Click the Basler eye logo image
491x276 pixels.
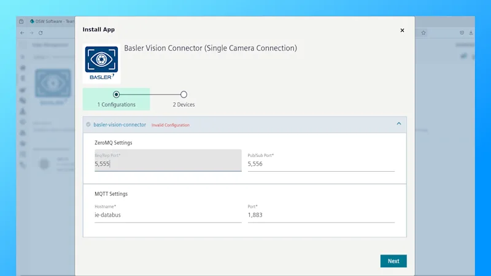coord(101,64)
